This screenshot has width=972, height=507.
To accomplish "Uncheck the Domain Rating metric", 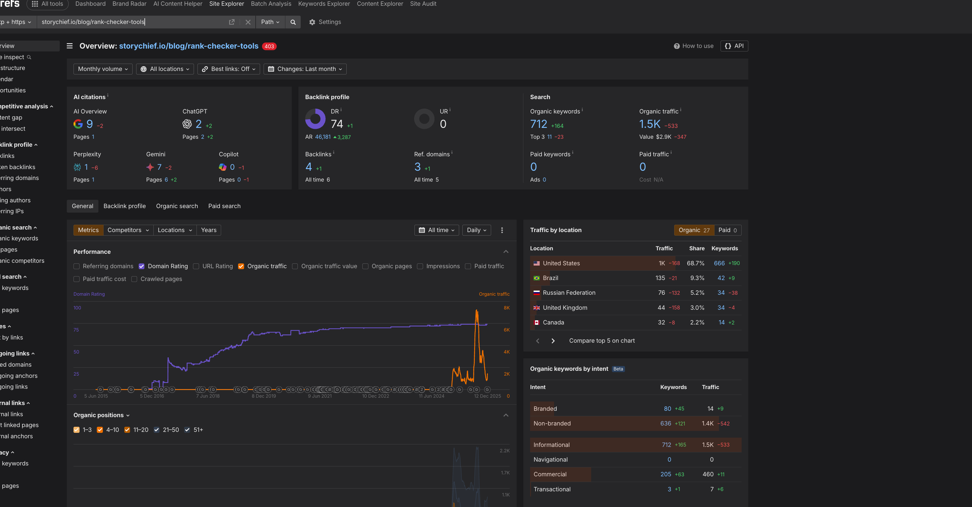I will click(142, 266).
